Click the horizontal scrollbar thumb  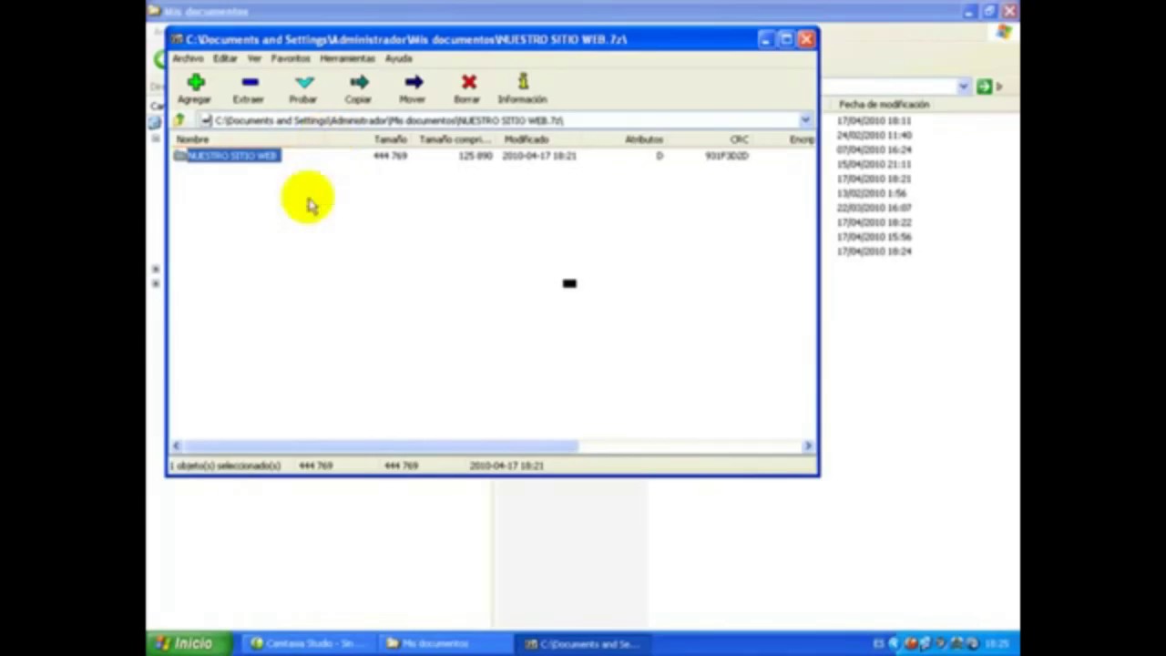[x=381, y=446]
